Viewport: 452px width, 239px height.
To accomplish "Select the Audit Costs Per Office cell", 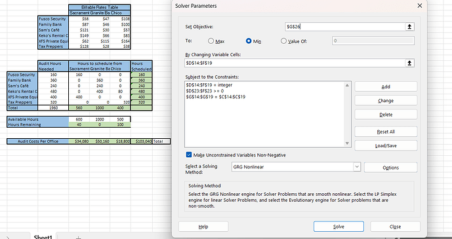I will (38, 141).
